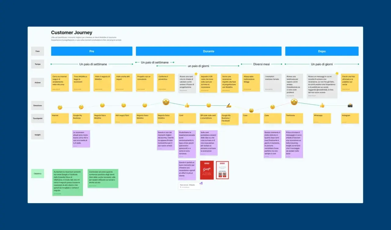Screen dimensions: 391x230
Task: Select the star-struck emoji above Negozio fisico after Conferma il preventivo
Action: tap(166, 102)
